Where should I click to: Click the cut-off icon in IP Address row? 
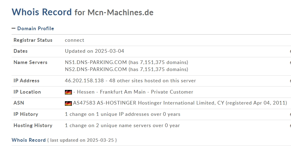click(x=290, y=81)
